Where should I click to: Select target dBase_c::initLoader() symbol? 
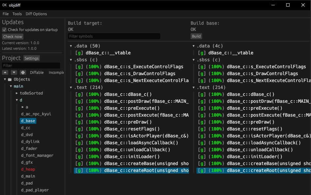(117, 157)
